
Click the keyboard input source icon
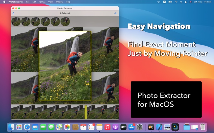[x=165, y=2]
